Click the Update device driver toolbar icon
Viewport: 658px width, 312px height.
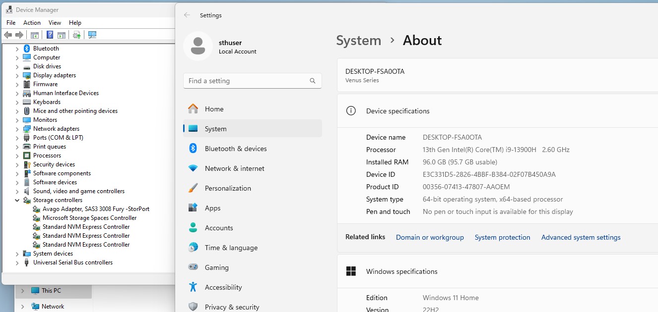tap(76, 35)
